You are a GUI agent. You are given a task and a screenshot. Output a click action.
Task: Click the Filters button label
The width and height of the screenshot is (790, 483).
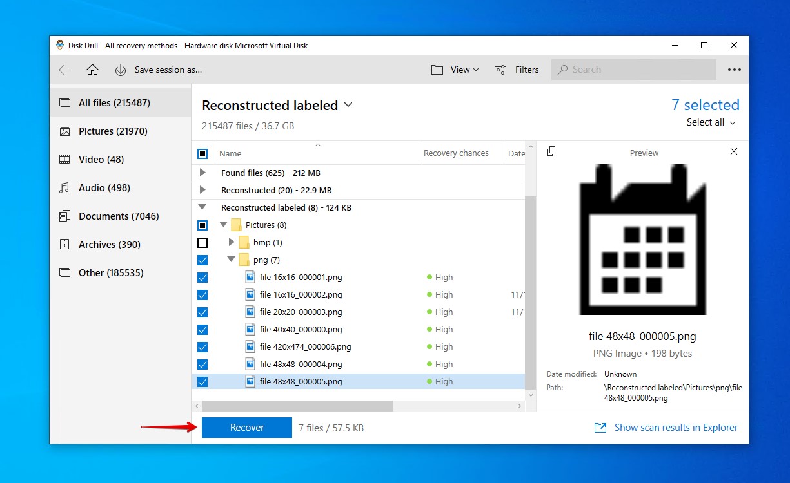click(x=527, y=70)
